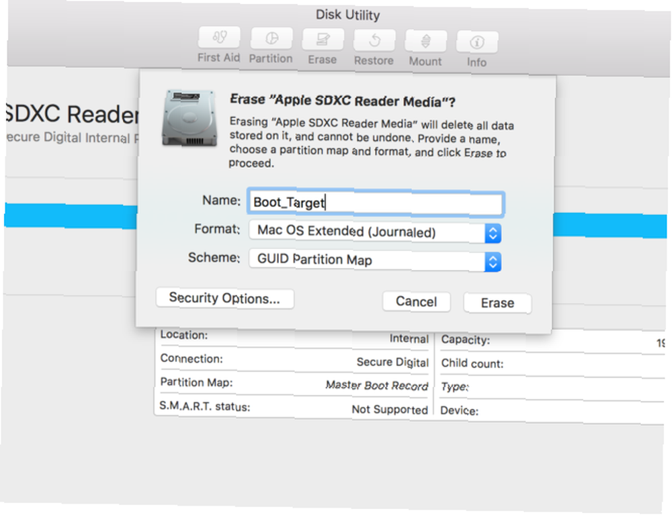
Task: Click the hard drive icon in dialog
Action: [189, 118]
